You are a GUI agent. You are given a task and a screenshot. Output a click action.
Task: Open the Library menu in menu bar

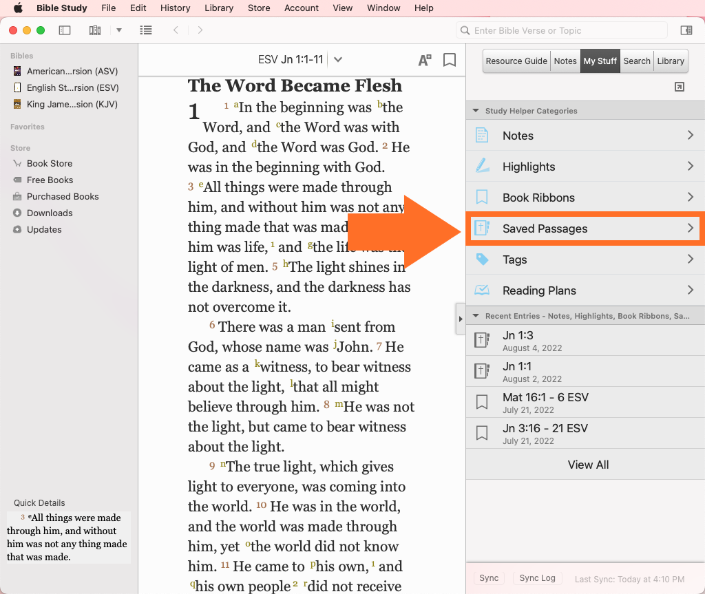click(218, 8)
